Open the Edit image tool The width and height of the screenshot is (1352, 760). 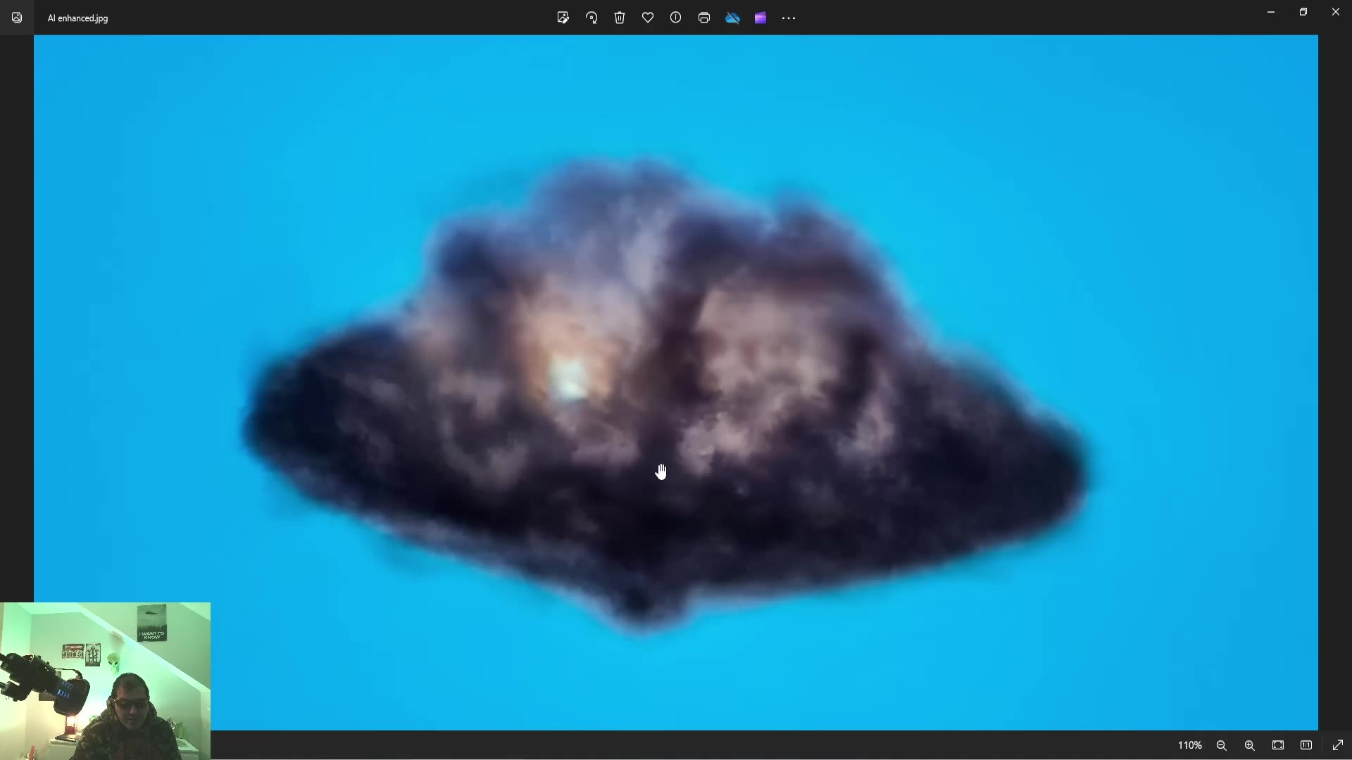(x=563, y=18)
